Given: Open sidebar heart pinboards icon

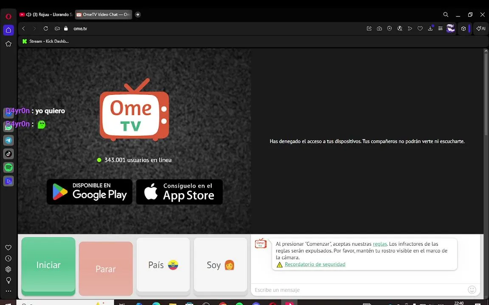Looking at the screenshot, I should (x=8, y=248).
